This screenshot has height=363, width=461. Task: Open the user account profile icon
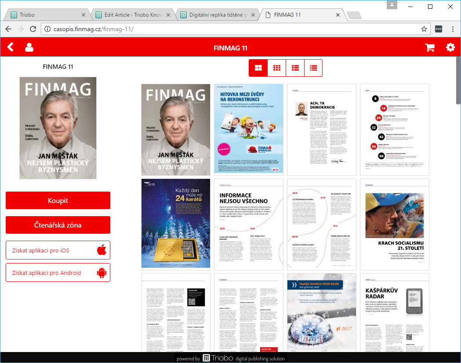[x=29, y=47]
